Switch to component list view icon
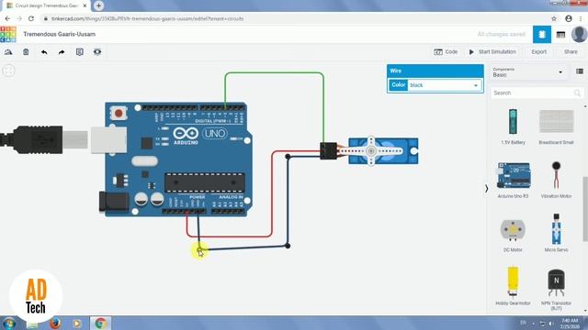 click(x=560, y=35)
